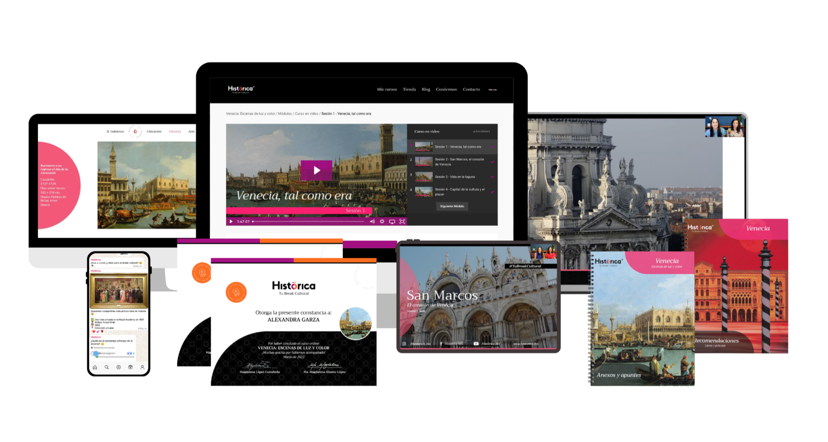Toggle the completion check for Sesión 2
This screenshot has height=442, width=828.
(492, 162)
